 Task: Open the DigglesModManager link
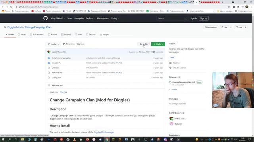[x=104, y=132]
